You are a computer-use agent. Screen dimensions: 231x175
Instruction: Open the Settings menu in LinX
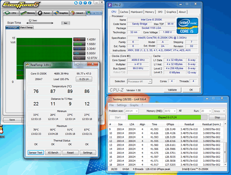point(122,105)
